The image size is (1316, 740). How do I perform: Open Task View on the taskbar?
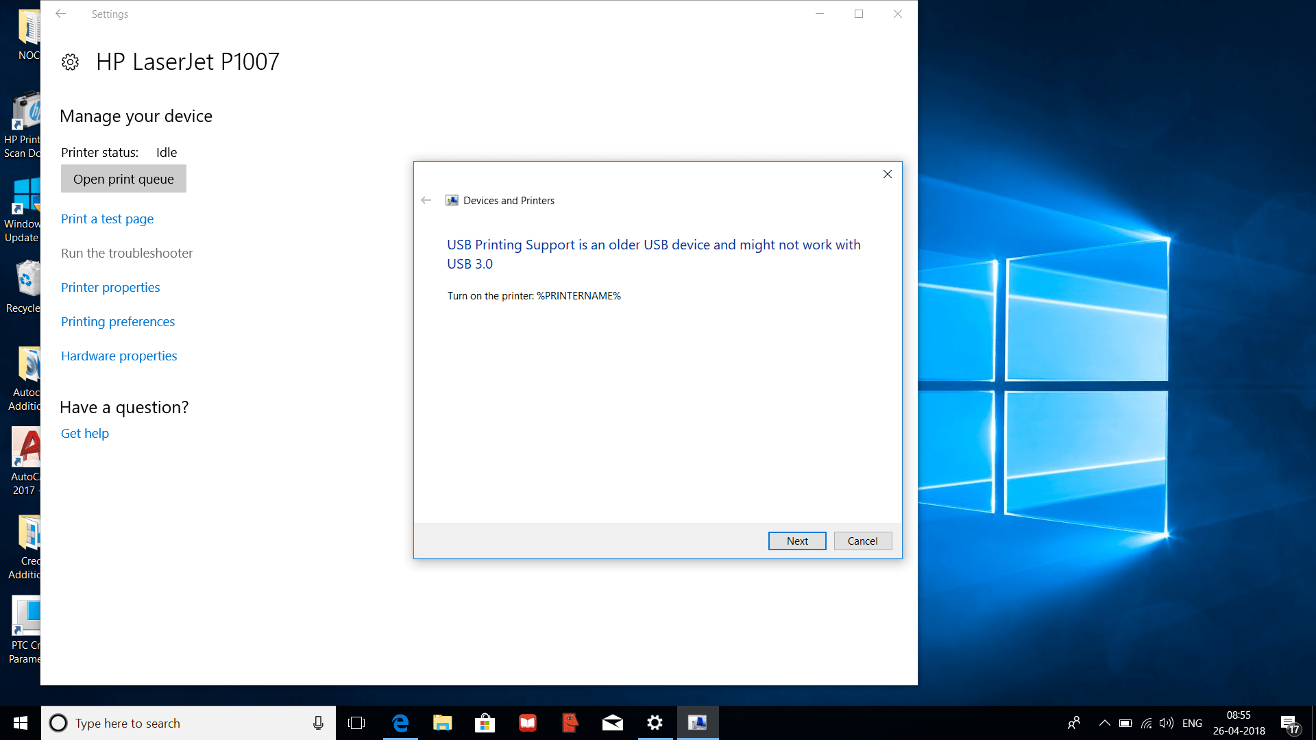point(356,723)
